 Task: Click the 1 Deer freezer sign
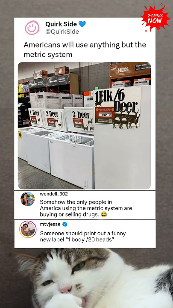tap(35, 116)
